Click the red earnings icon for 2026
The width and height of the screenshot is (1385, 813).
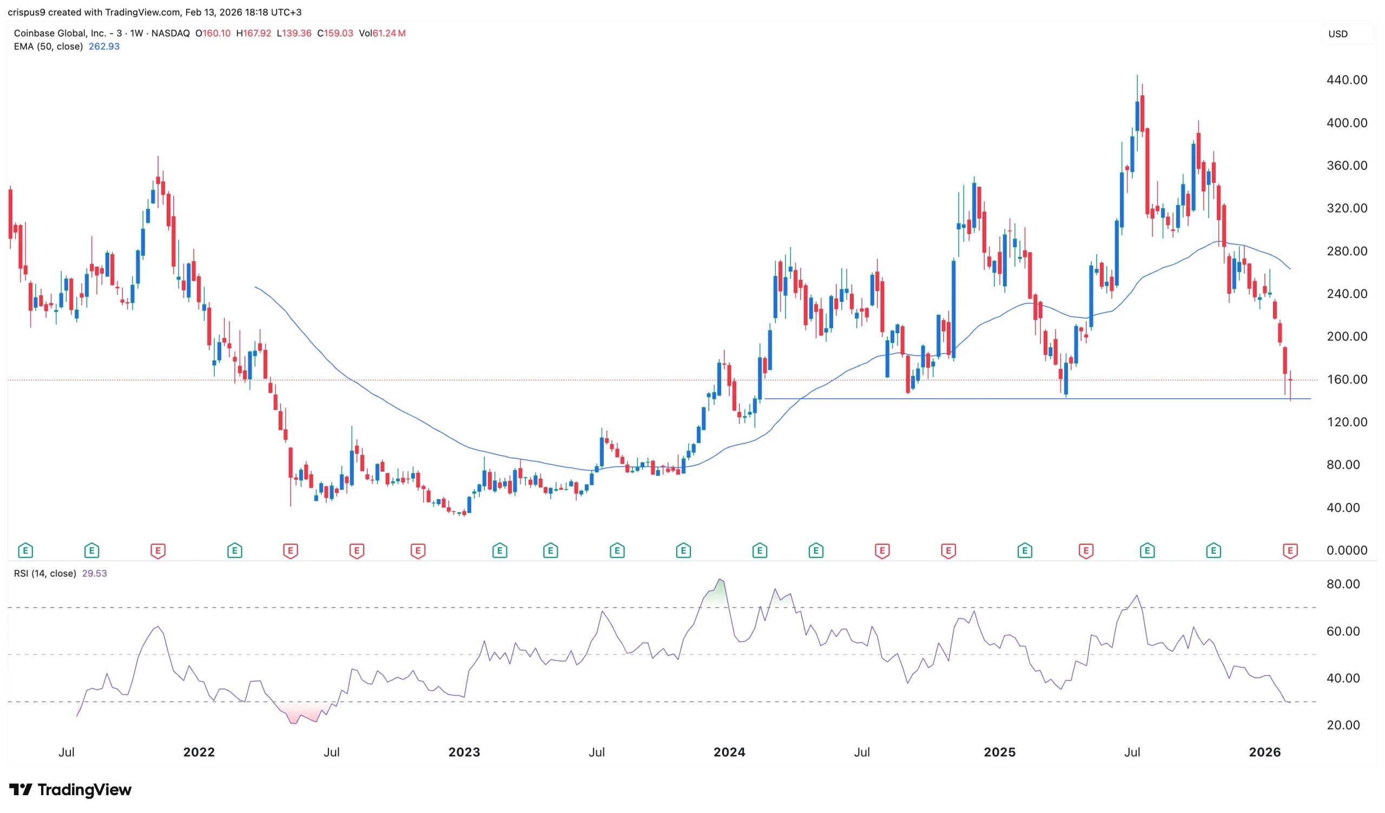pyautogui.click(x=1290, y=550)
